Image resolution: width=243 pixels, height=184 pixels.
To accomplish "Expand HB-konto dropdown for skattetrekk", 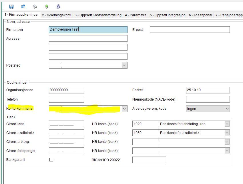I will coord(227,133).
